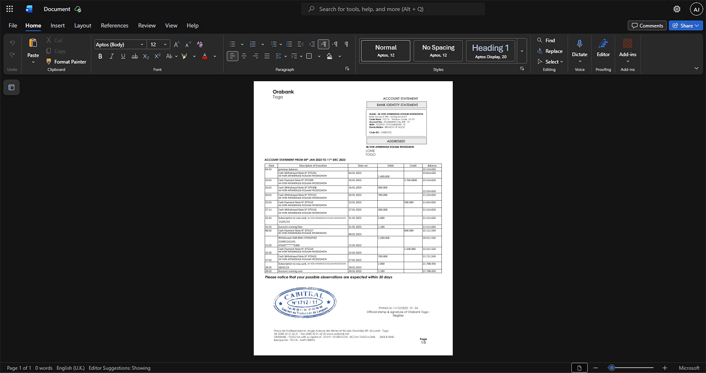Toggle show paragraph marks
The height and width of the screenshot is (373, 706).
[346, 44]
